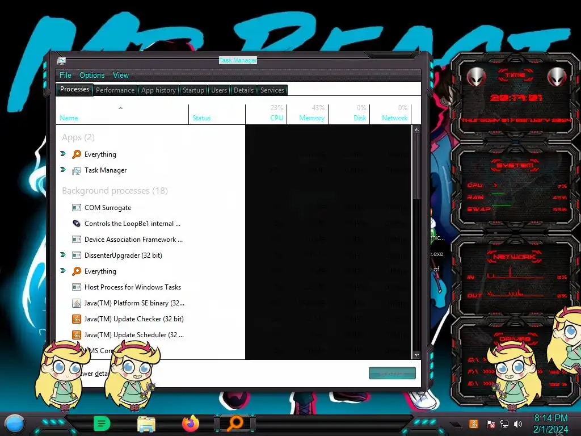Viewport: 581px width, 436px height.
Task: Open the File menu
Action: tap(65, 76)
